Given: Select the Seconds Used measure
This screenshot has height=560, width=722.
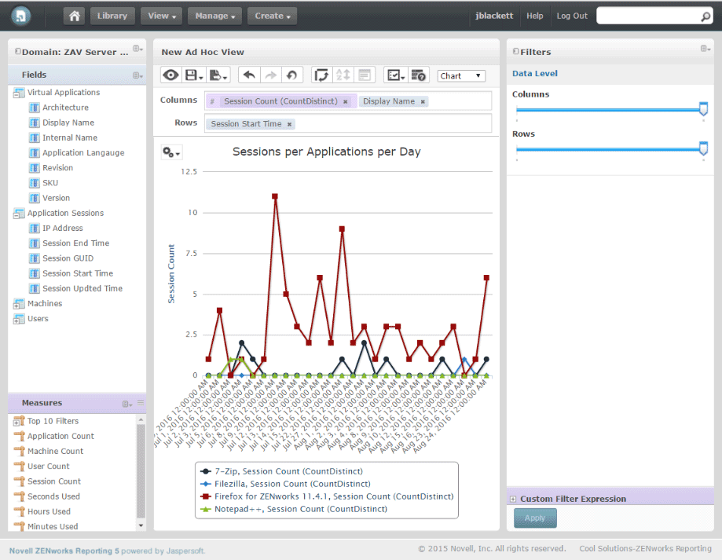Looking at the screenshot, I should (53, 497).
